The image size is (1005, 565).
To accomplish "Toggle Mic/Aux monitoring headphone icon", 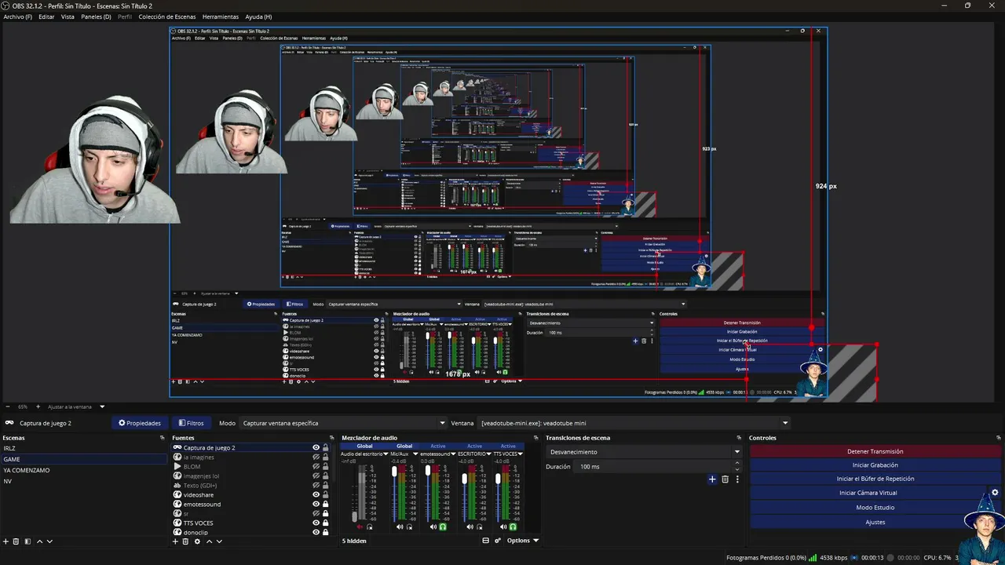I will click(x=409, y=527).
